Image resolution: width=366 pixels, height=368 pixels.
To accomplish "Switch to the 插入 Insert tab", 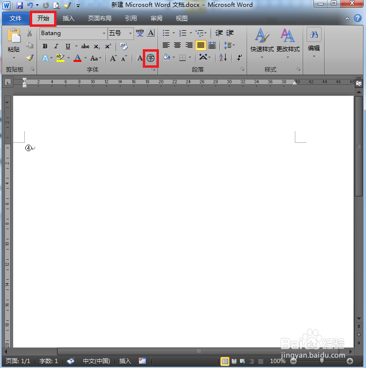I will pyautogui.click(x=69, y=19).
